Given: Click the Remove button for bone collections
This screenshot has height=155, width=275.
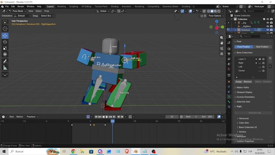Looking at the screenshot, I should 247,82.
